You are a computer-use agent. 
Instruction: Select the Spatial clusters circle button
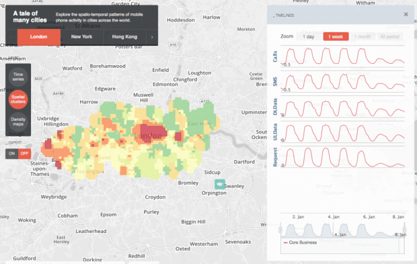pos(18,99)
